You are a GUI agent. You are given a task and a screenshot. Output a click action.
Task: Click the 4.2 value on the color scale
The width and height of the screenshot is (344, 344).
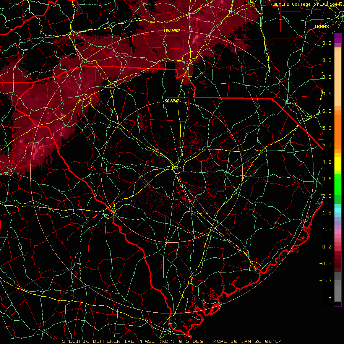point(327,162)
